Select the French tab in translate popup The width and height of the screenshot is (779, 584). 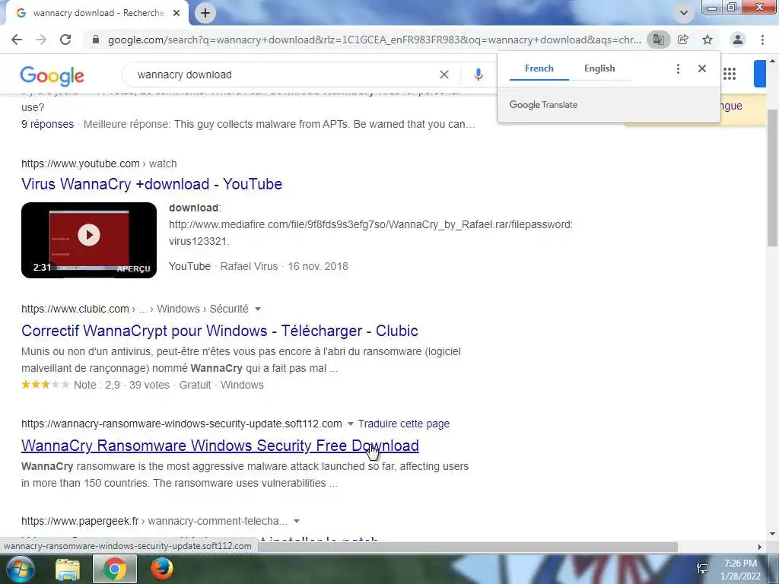click(x=539, y=68)
